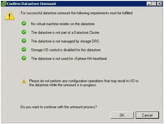The width and height of the screenshot is (164, 124).
Task: Maximize the Confirm Datastore Unmount window
Action: coord(154,4)
